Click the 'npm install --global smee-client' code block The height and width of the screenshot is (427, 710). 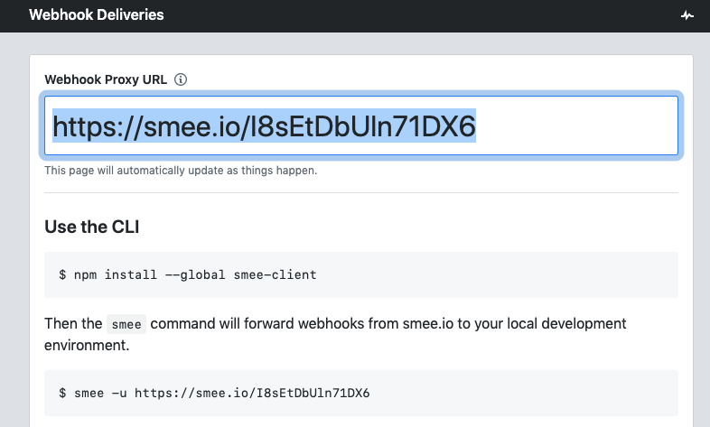(361, 274)
